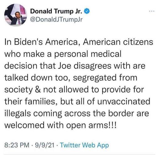Viewport: 157px width, 155px height.
Task: Click the "Donald Trump Jr." display name
Action: point(56,11)
